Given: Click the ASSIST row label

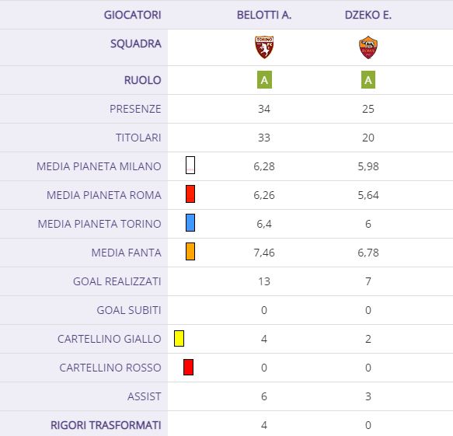Looking at the screenshot, I should 145,396.
